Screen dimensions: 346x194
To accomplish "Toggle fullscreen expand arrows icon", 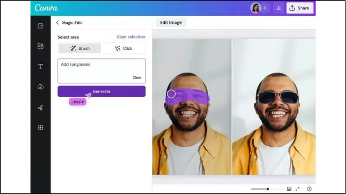I will pos(298,189).
